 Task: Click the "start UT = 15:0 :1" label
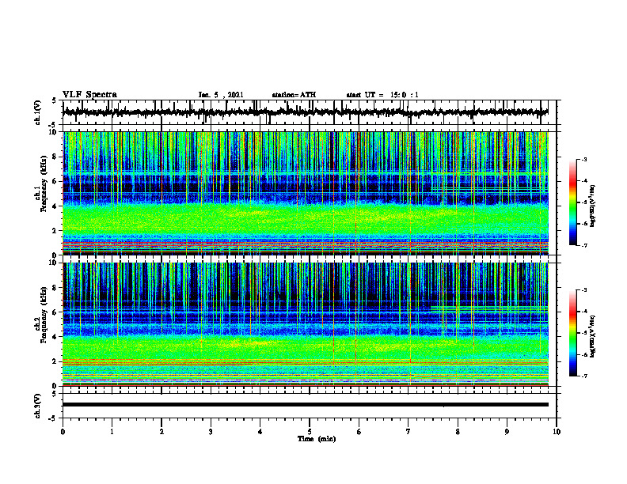coord(382,95)
